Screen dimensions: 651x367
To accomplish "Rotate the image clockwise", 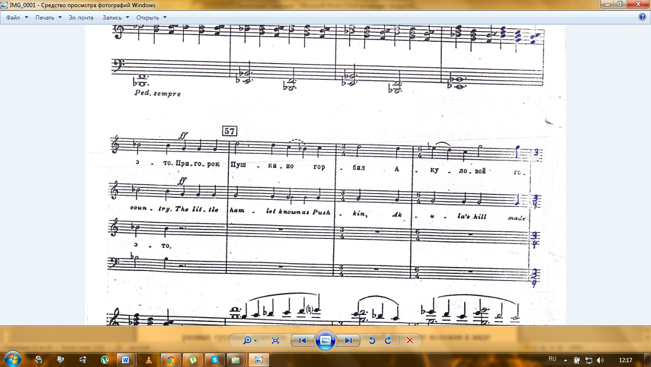I will [x=388, y=340].
